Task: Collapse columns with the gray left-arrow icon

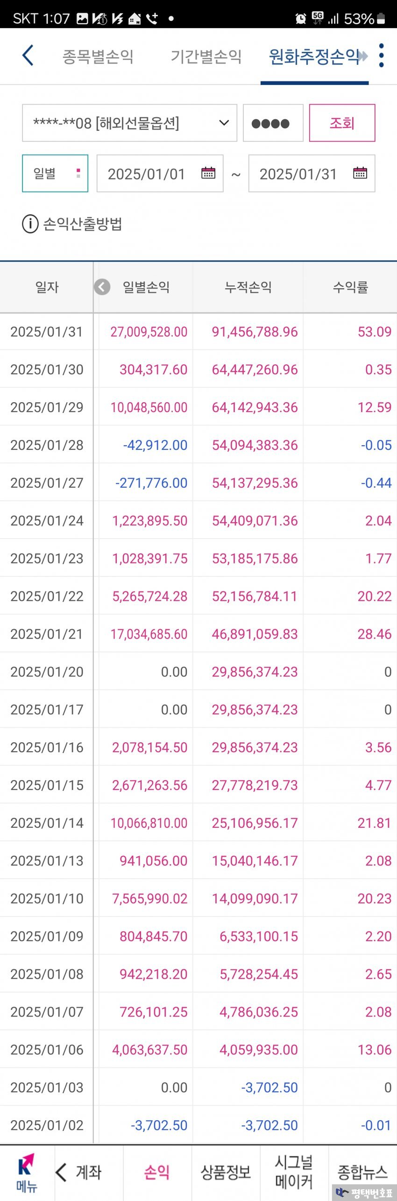Action: coord(102,287)
